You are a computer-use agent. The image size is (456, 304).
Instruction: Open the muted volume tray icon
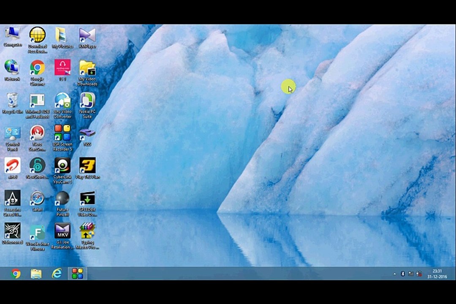pyautogui.click(x=419, y=274)
